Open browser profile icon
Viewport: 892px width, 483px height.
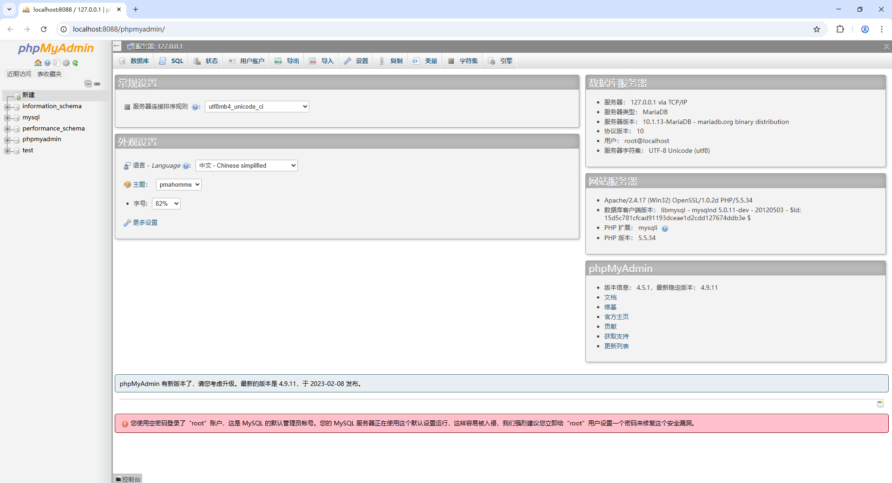pyautogui.click(x=865, y=29)
